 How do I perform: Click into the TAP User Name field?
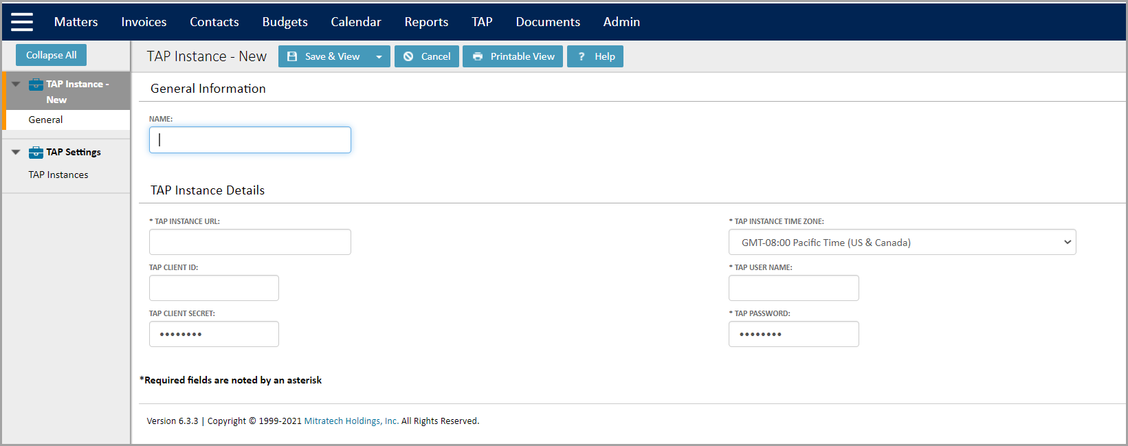point(793,288)
